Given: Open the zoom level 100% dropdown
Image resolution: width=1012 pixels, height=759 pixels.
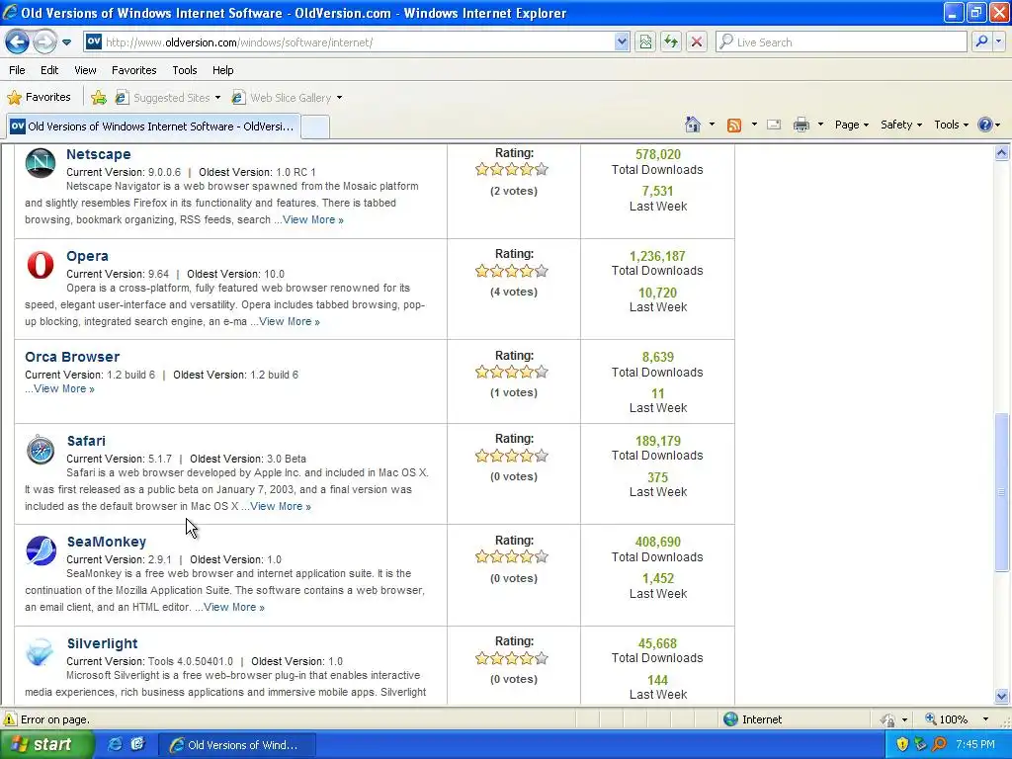Looking at the screenshot, I should coord(985,719).
